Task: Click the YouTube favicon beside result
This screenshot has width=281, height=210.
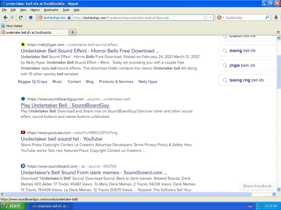Action: (x=23, y=132)
